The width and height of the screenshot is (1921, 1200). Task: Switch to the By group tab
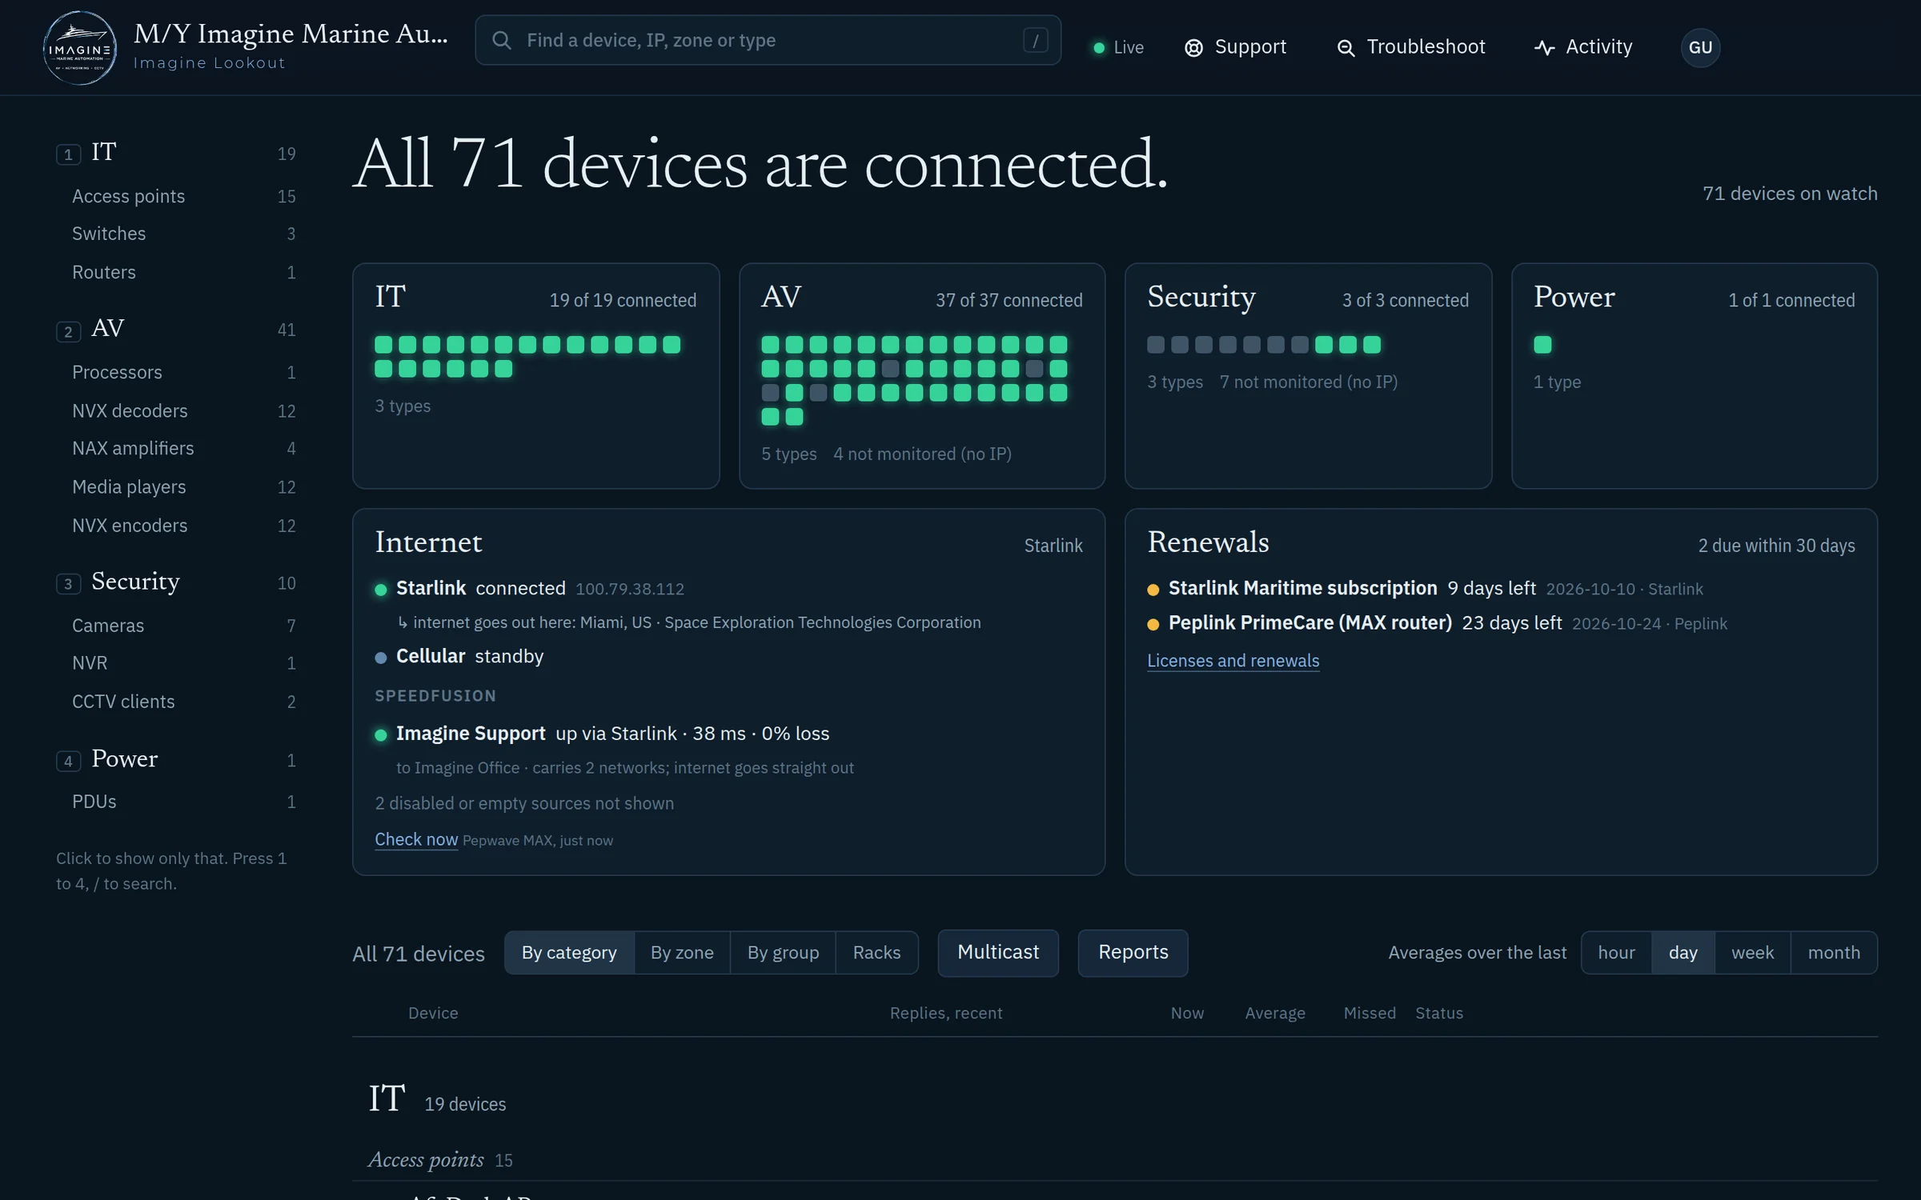coord(783,953)
